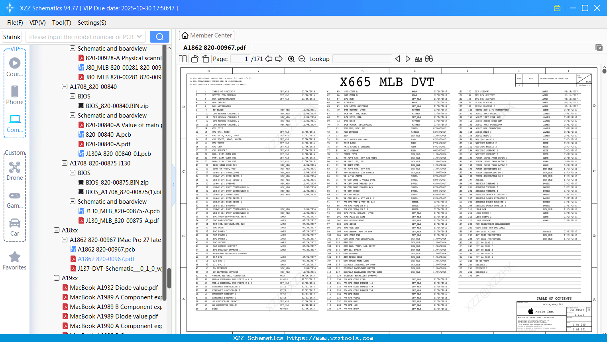607x342 pixels.
Task: Collapse the file tree with side handle
Action: click(x=173, y=184)
